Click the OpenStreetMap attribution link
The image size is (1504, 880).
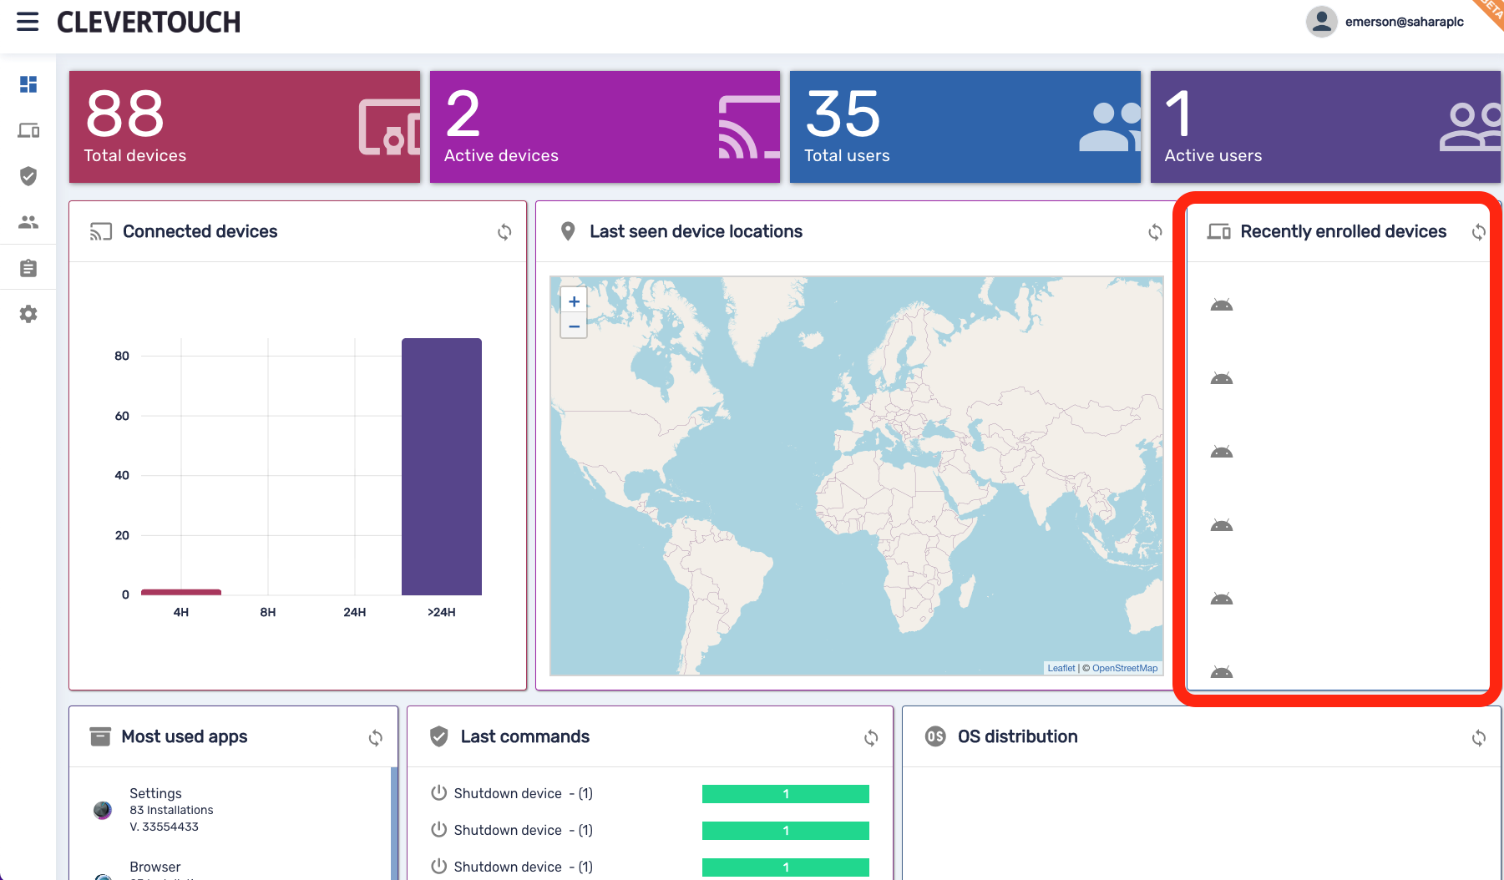[x=1125, y=668]
